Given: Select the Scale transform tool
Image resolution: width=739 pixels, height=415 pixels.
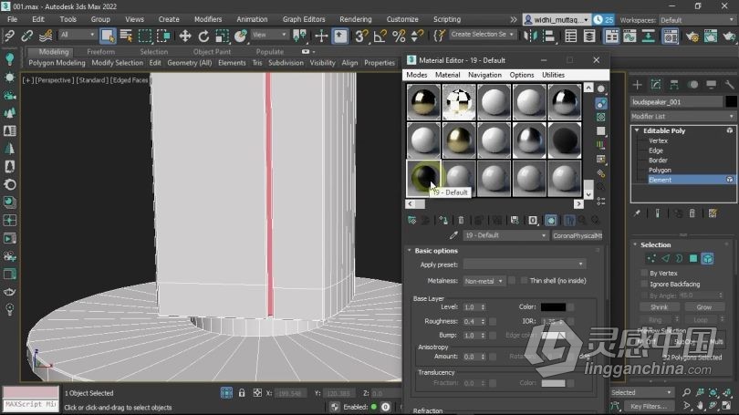Looking at the screenshot, I should (x=222, y=36).
